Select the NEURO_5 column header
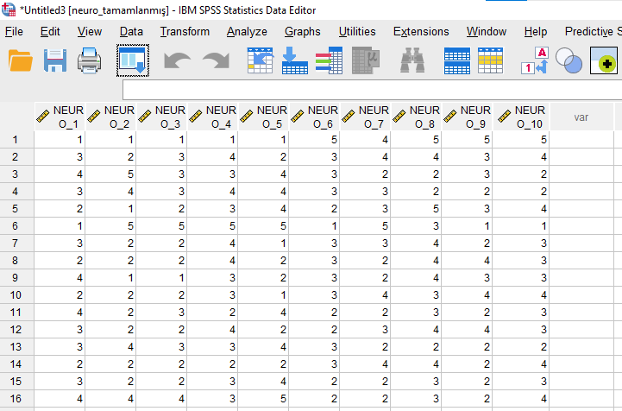622x411 pixels. 263,117
